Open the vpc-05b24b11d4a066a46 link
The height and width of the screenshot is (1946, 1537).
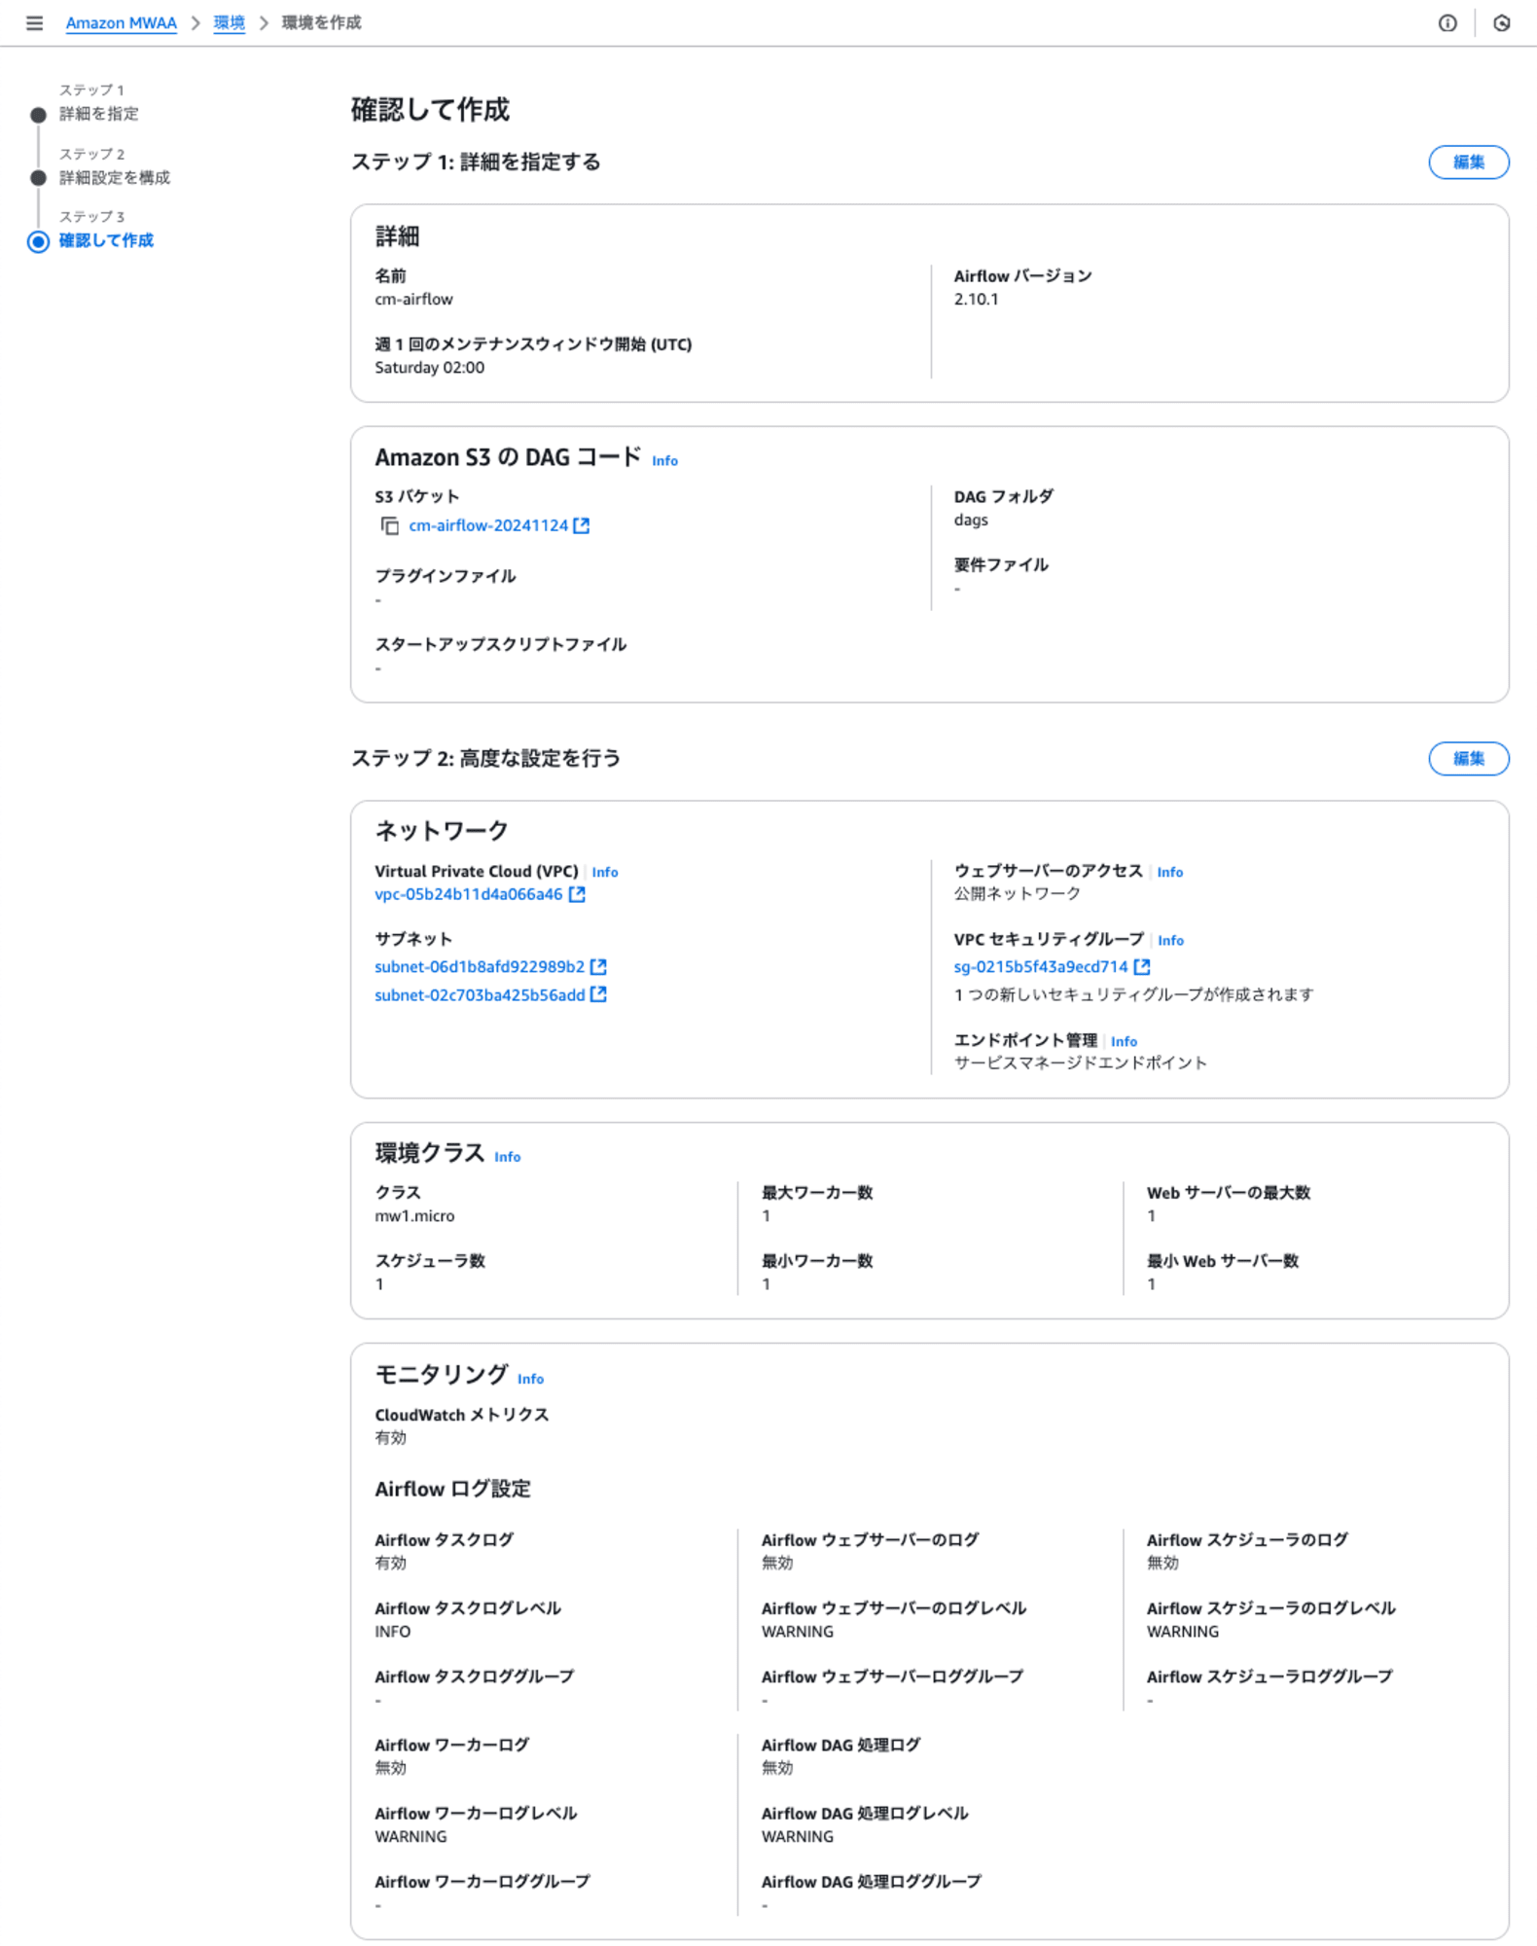point(469,894)
